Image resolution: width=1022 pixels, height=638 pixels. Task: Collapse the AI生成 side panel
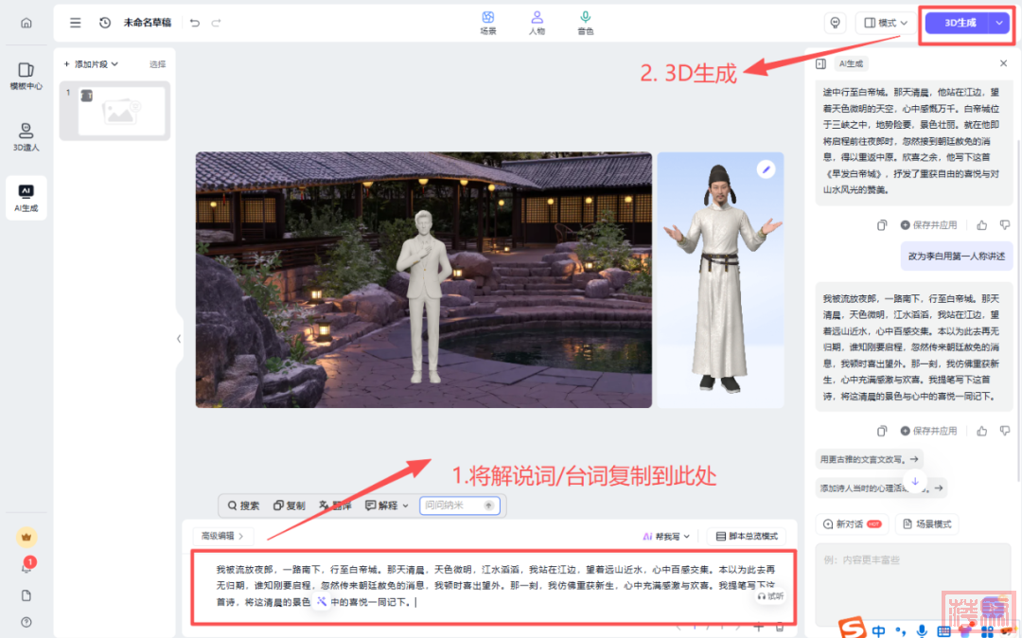[820, 63]
